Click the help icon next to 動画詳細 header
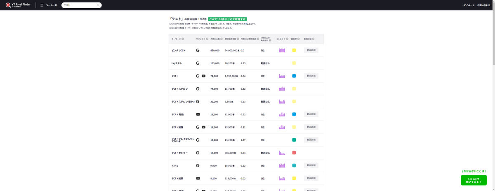Viewport: 495px width, 191px height. (313, 39)
